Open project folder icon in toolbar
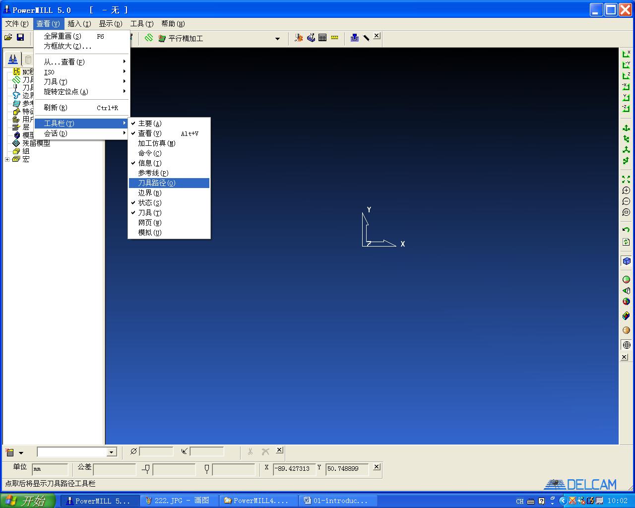Image resolution: width=635 pixels, height=508 pixels. tap(8, 37)
